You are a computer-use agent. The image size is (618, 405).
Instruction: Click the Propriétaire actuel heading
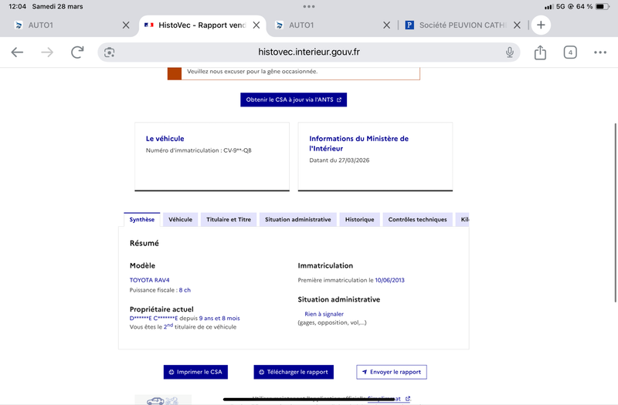(x=161, y=309)
